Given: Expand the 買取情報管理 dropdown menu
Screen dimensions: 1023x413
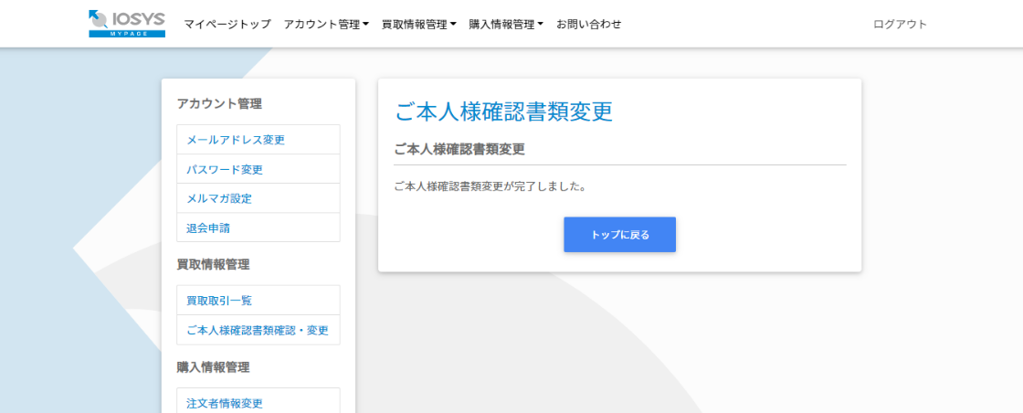Looking at the screenshot, I should [x=418, y=25].
